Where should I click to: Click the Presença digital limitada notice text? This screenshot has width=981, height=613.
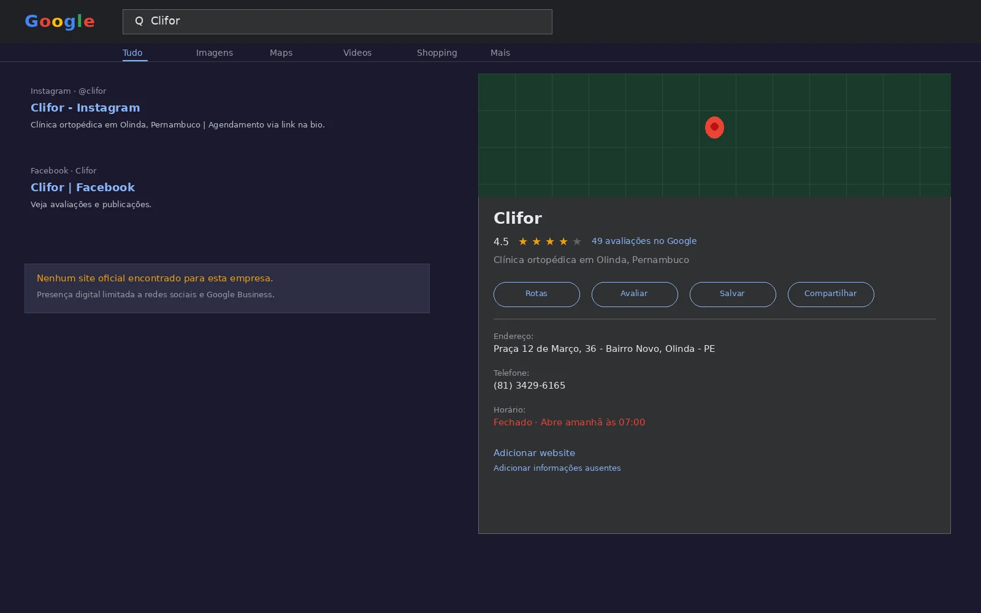[x=156, y=294]
